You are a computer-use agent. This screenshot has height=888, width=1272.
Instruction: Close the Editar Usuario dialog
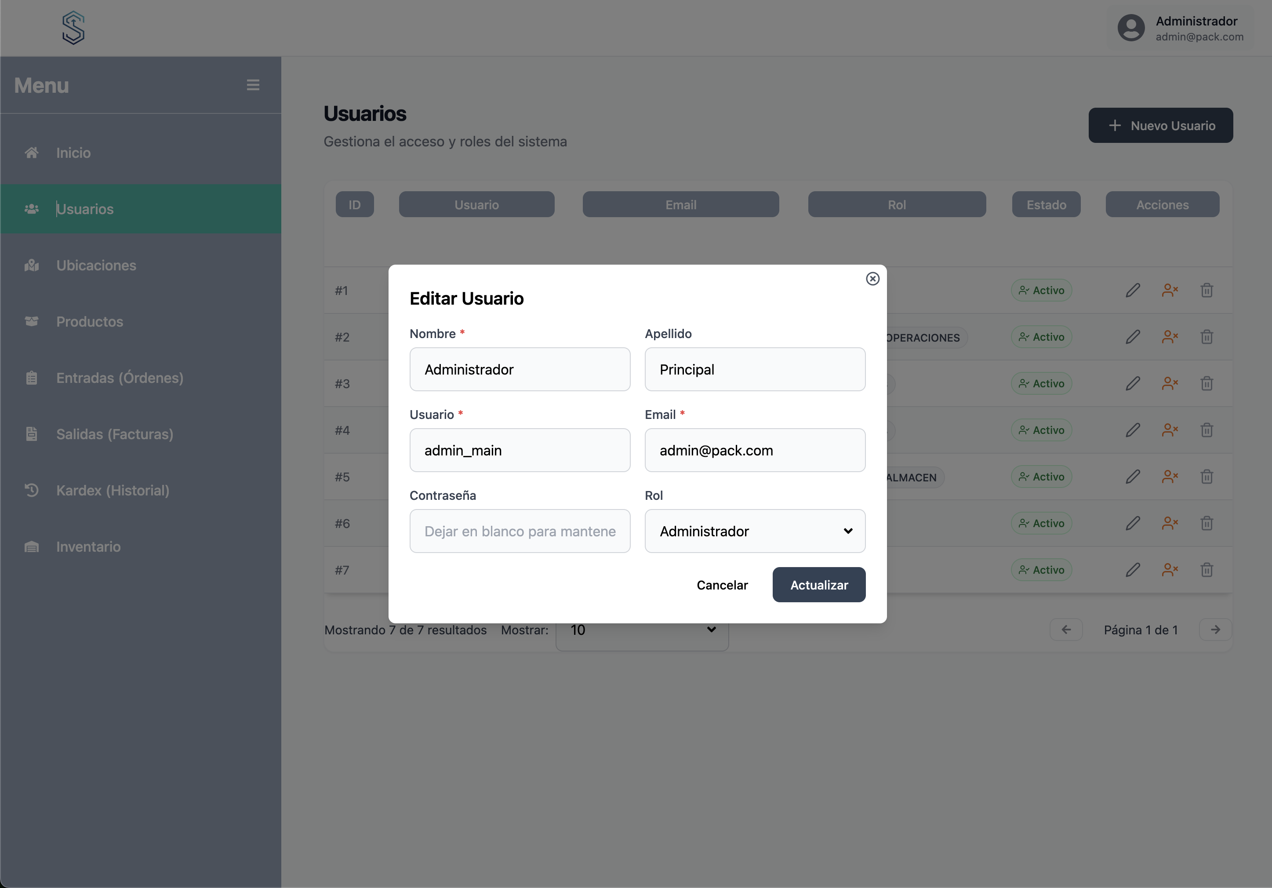click(872, 279)
